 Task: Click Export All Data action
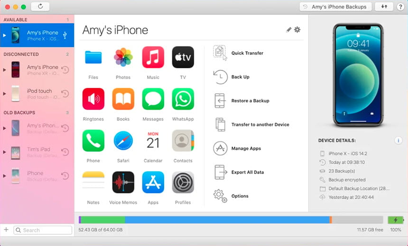pos(239,172)
